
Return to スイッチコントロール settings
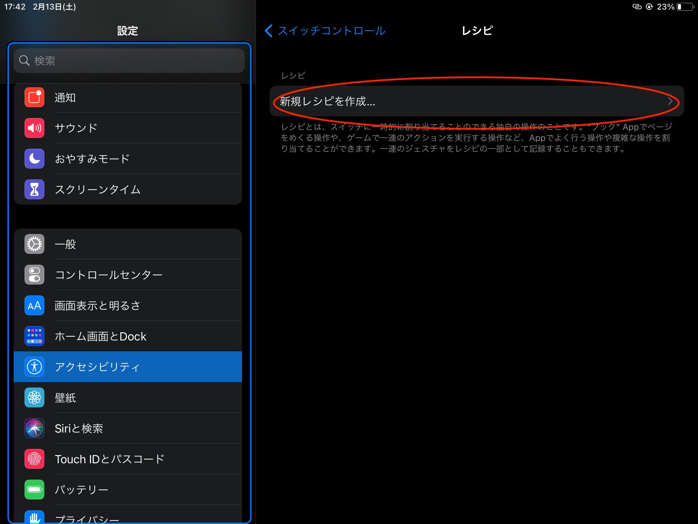pos(331,31)
